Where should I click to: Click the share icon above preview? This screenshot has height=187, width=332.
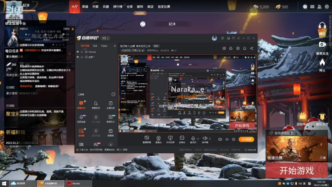pos(251,48)
